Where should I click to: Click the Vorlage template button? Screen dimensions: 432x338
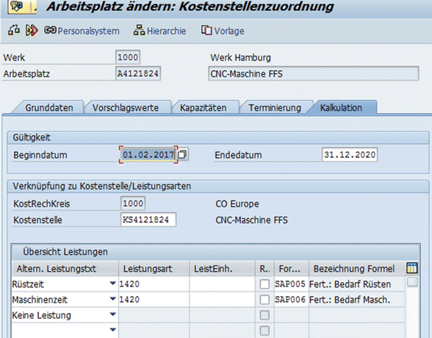coord(223,31)
